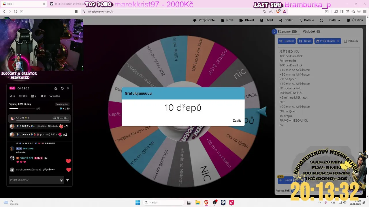Viewport: 369px width, 207px height.
Task: Switch to the Záznamy tab
Action: coord(287,32)
